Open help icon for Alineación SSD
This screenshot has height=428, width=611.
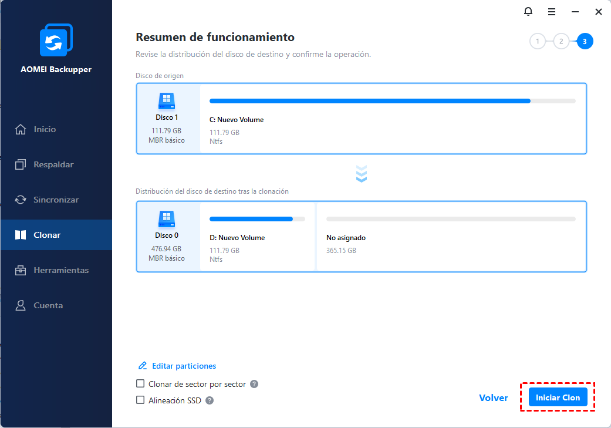pyautogui.click(x=210, y=400)
